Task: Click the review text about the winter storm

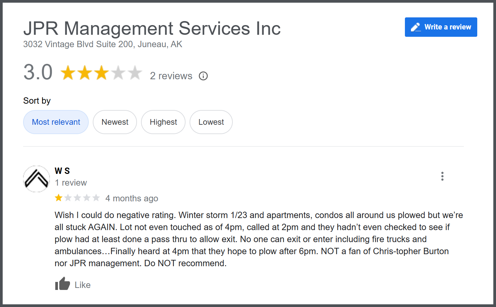Action: [x=258, y=239]
